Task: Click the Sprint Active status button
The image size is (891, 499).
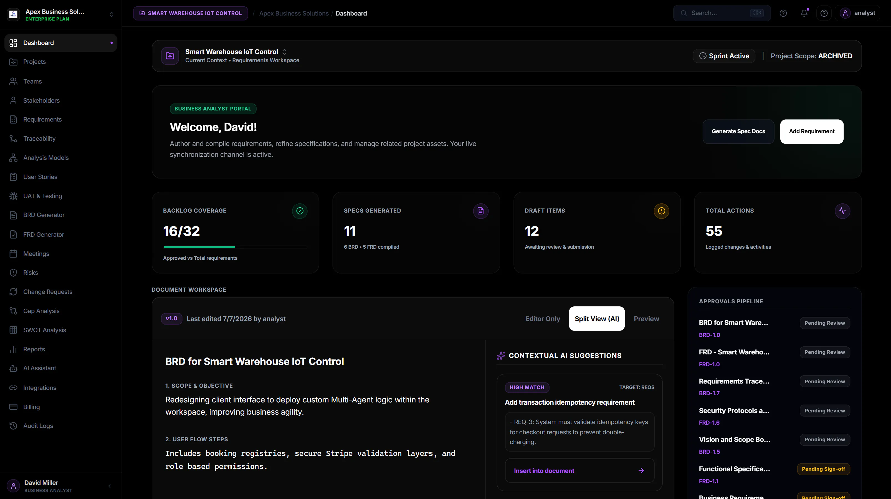Action: (724, 56)
